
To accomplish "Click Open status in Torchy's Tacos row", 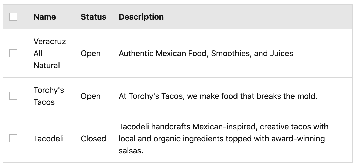I will pos(91,96).
